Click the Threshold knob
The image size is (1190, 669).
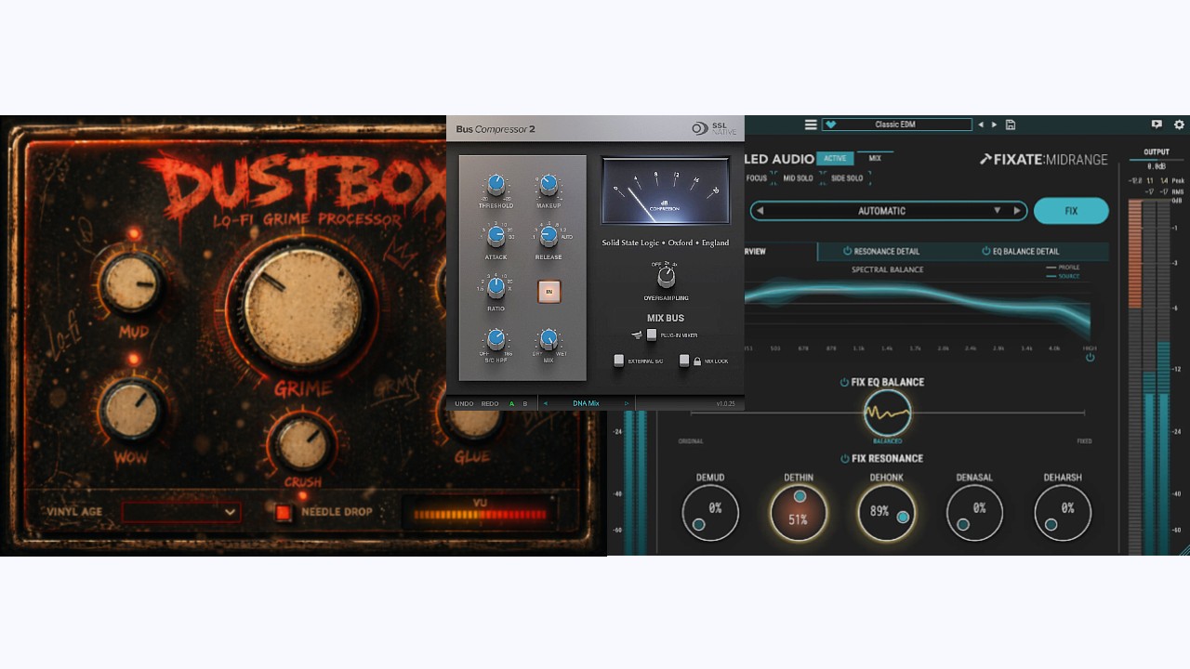click(496, 185)
